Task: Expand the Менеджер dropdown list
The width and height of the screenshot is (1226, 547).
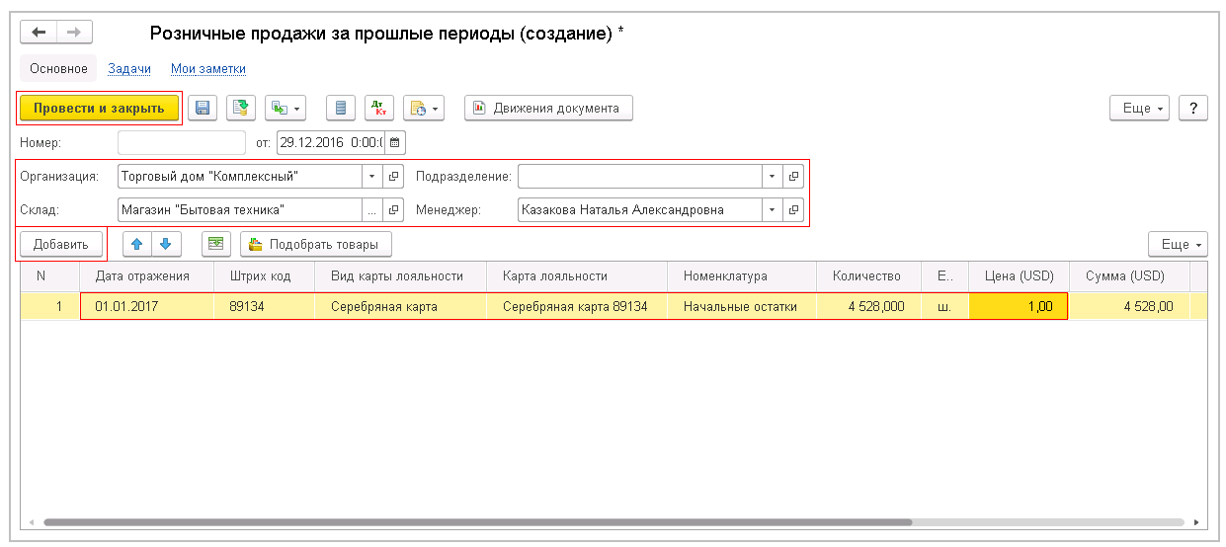Action: point(771,210)
